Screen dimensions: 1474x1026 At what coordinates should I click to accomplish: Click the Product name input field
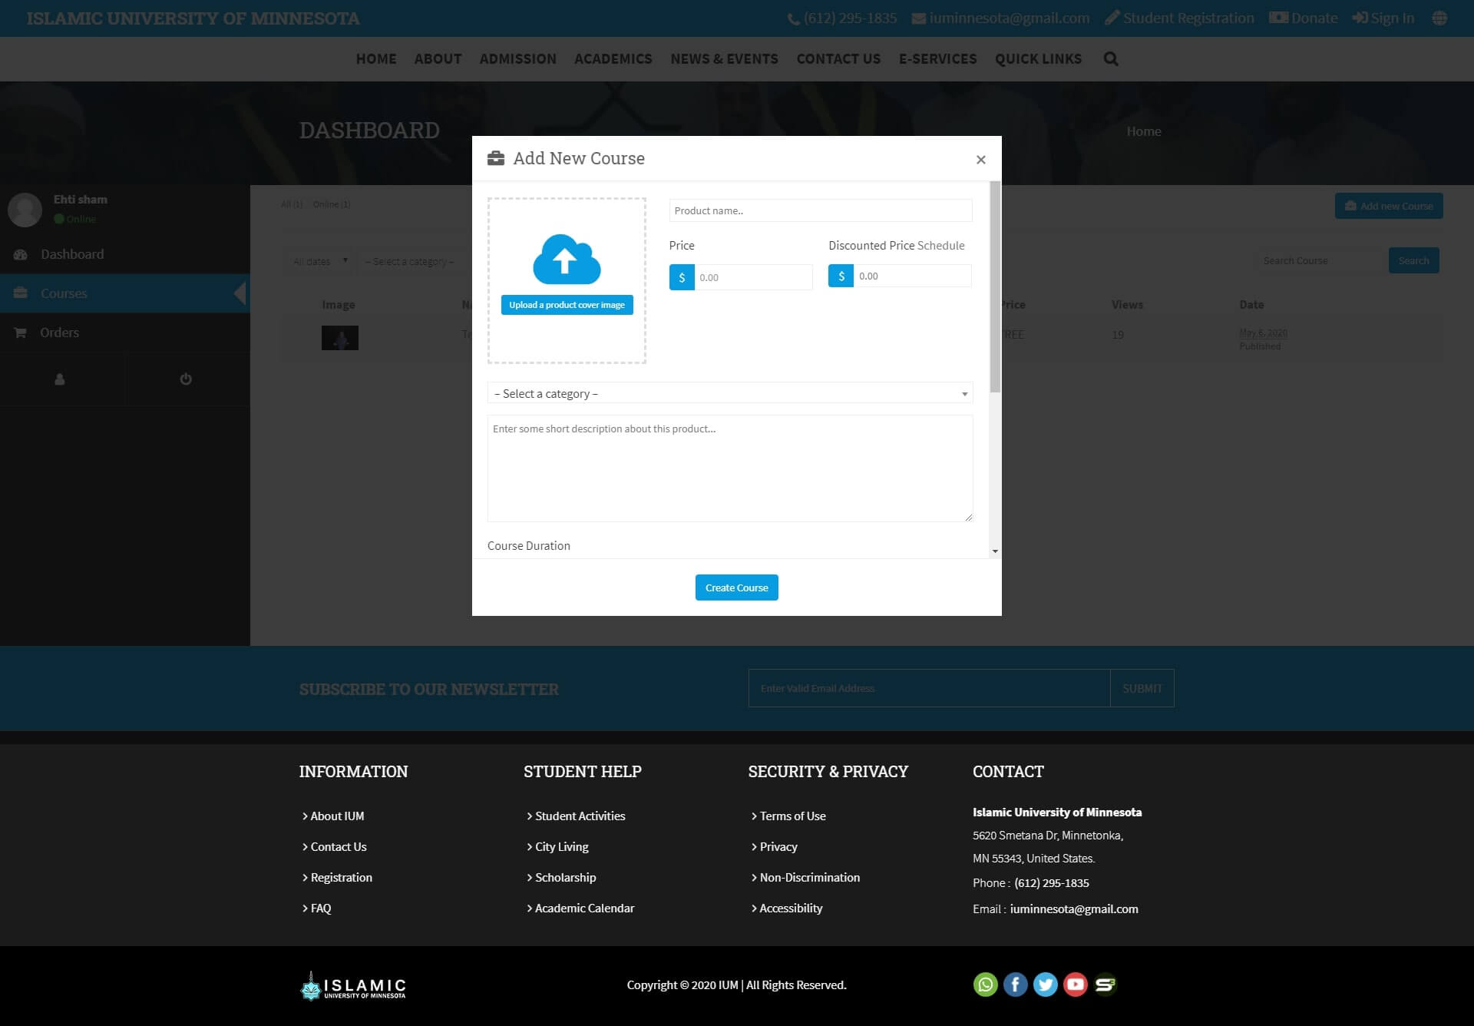click(820, 210)
